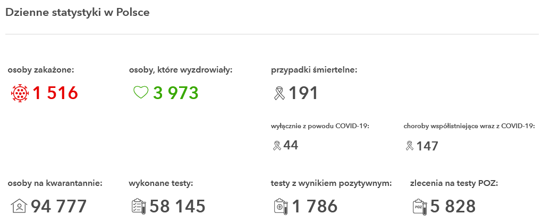Click the performed tests value 58 145
The width and height of the screenshot is (542, 223).
point(177,206)
